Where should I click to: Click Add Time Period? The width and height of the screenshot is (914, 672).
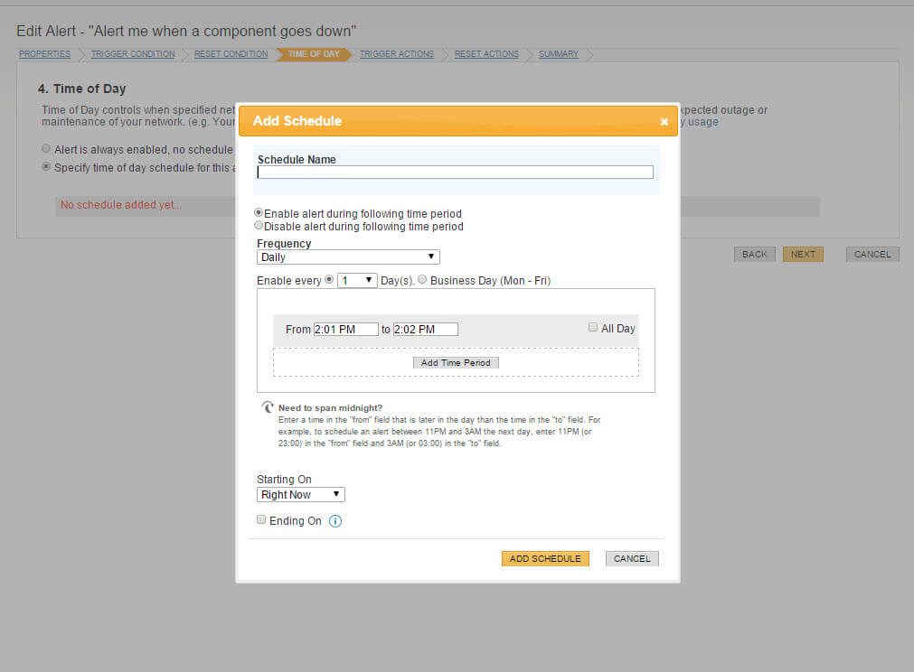pyautogui.click(x=456, y=362)
